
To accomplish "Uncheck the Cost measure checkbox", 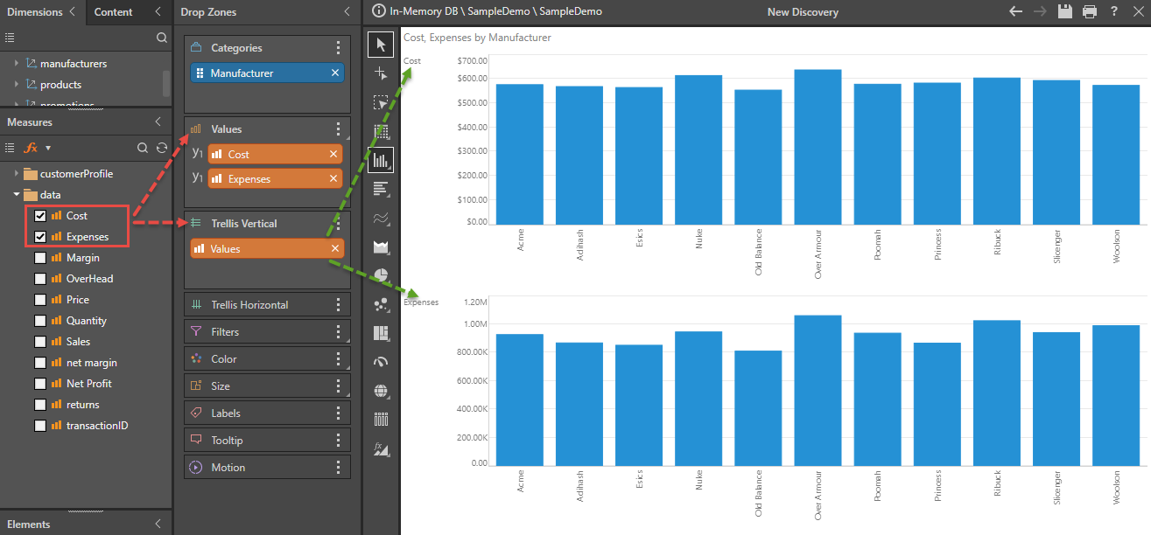I will pos(40,216).
